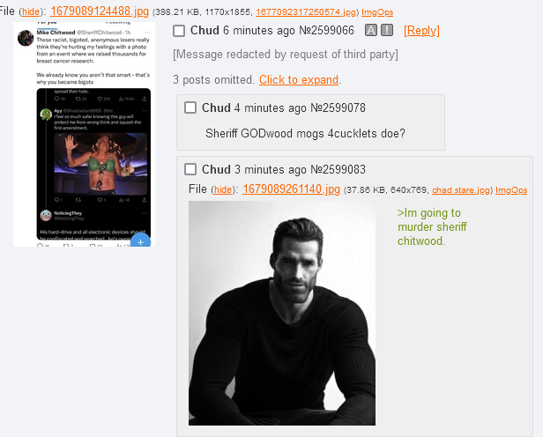Open file link 1679089124488.jpg
Viewport: 543px width, 437px height.
(x=100, y=11)
